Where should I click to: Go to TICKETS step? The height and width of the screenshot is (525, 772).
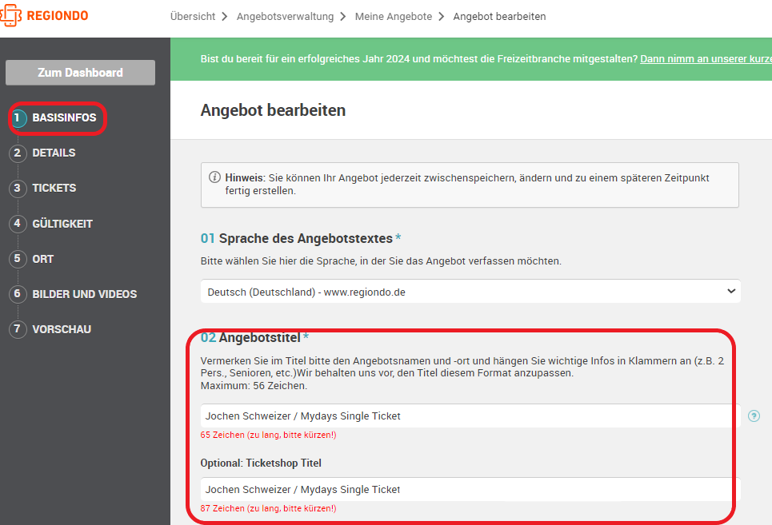click(54, 189)
